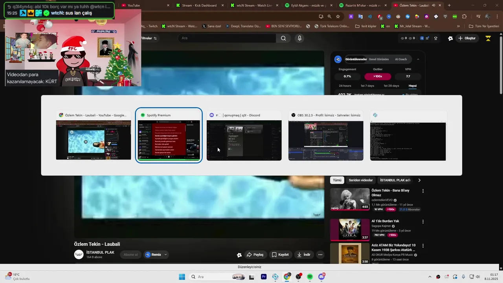Show hidden bookmarks with chevron
503x283 pixels.
pos(458,26)
